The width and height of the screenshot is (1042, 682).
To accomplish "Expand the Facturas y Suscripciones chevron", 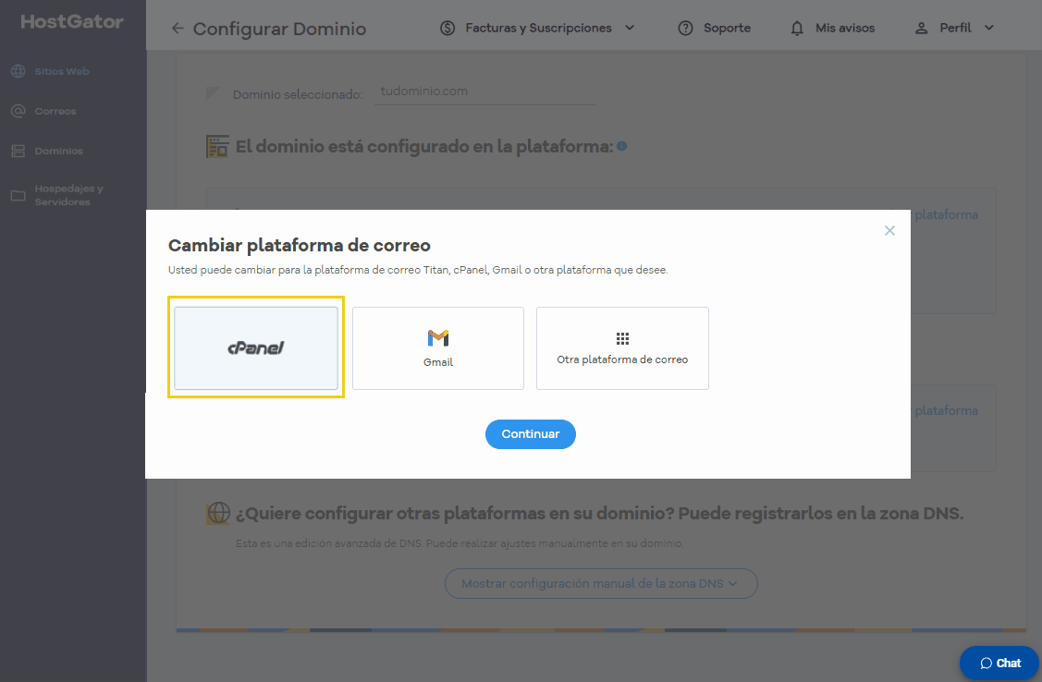I will click(630, 28).
